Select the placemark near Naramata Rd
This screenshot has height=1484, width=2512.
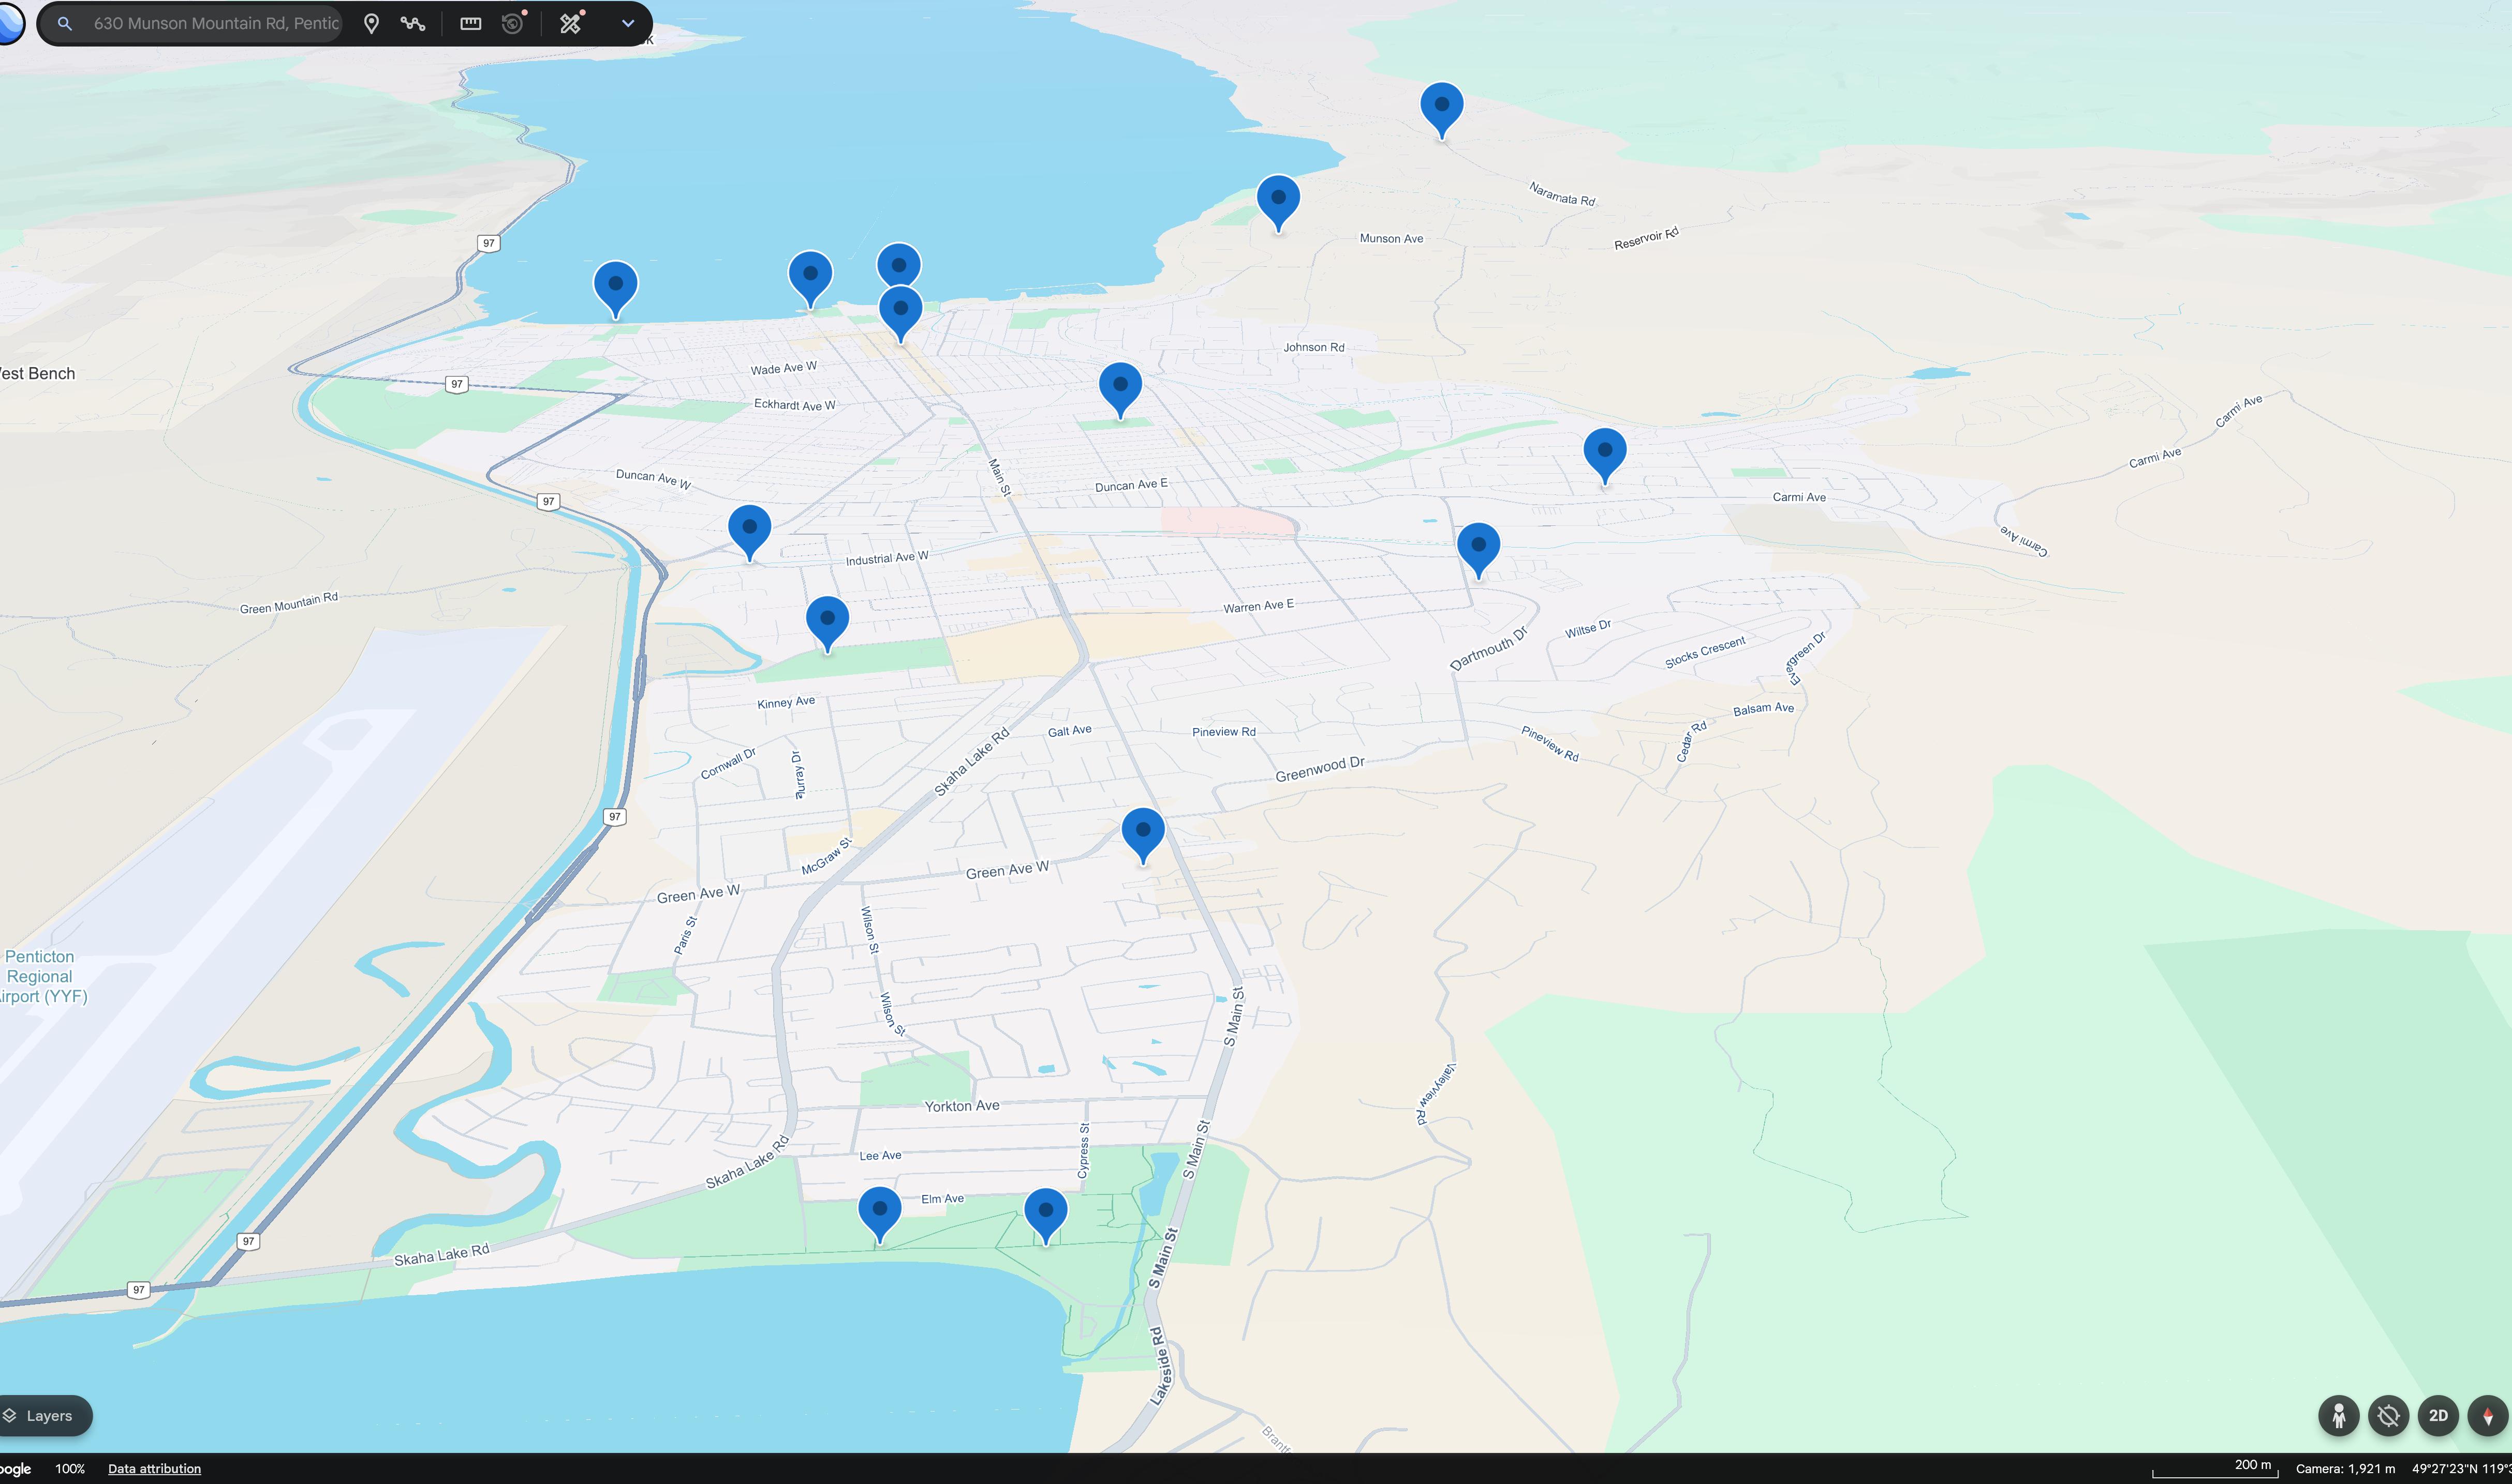[x=1441, y=105]
